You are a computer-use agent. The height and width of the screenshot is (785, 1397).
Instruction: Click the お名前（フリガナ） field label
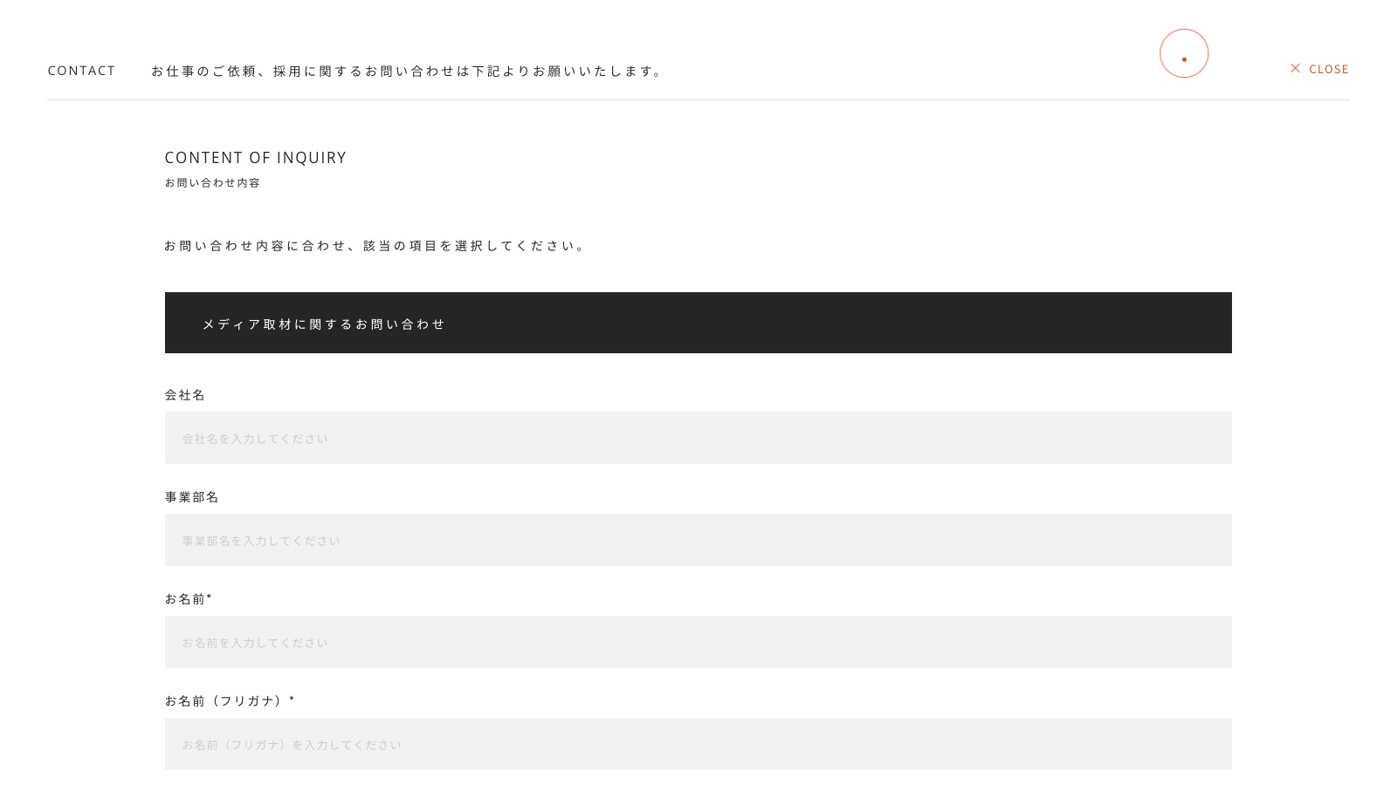[225, 701]
